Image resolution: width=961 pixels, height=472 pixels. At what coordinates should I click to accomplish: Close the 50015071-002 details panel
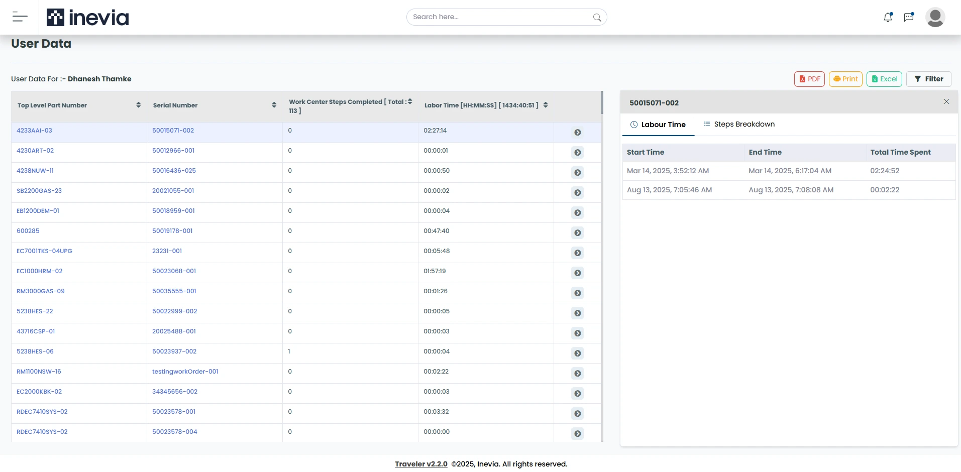click(946, 102)
